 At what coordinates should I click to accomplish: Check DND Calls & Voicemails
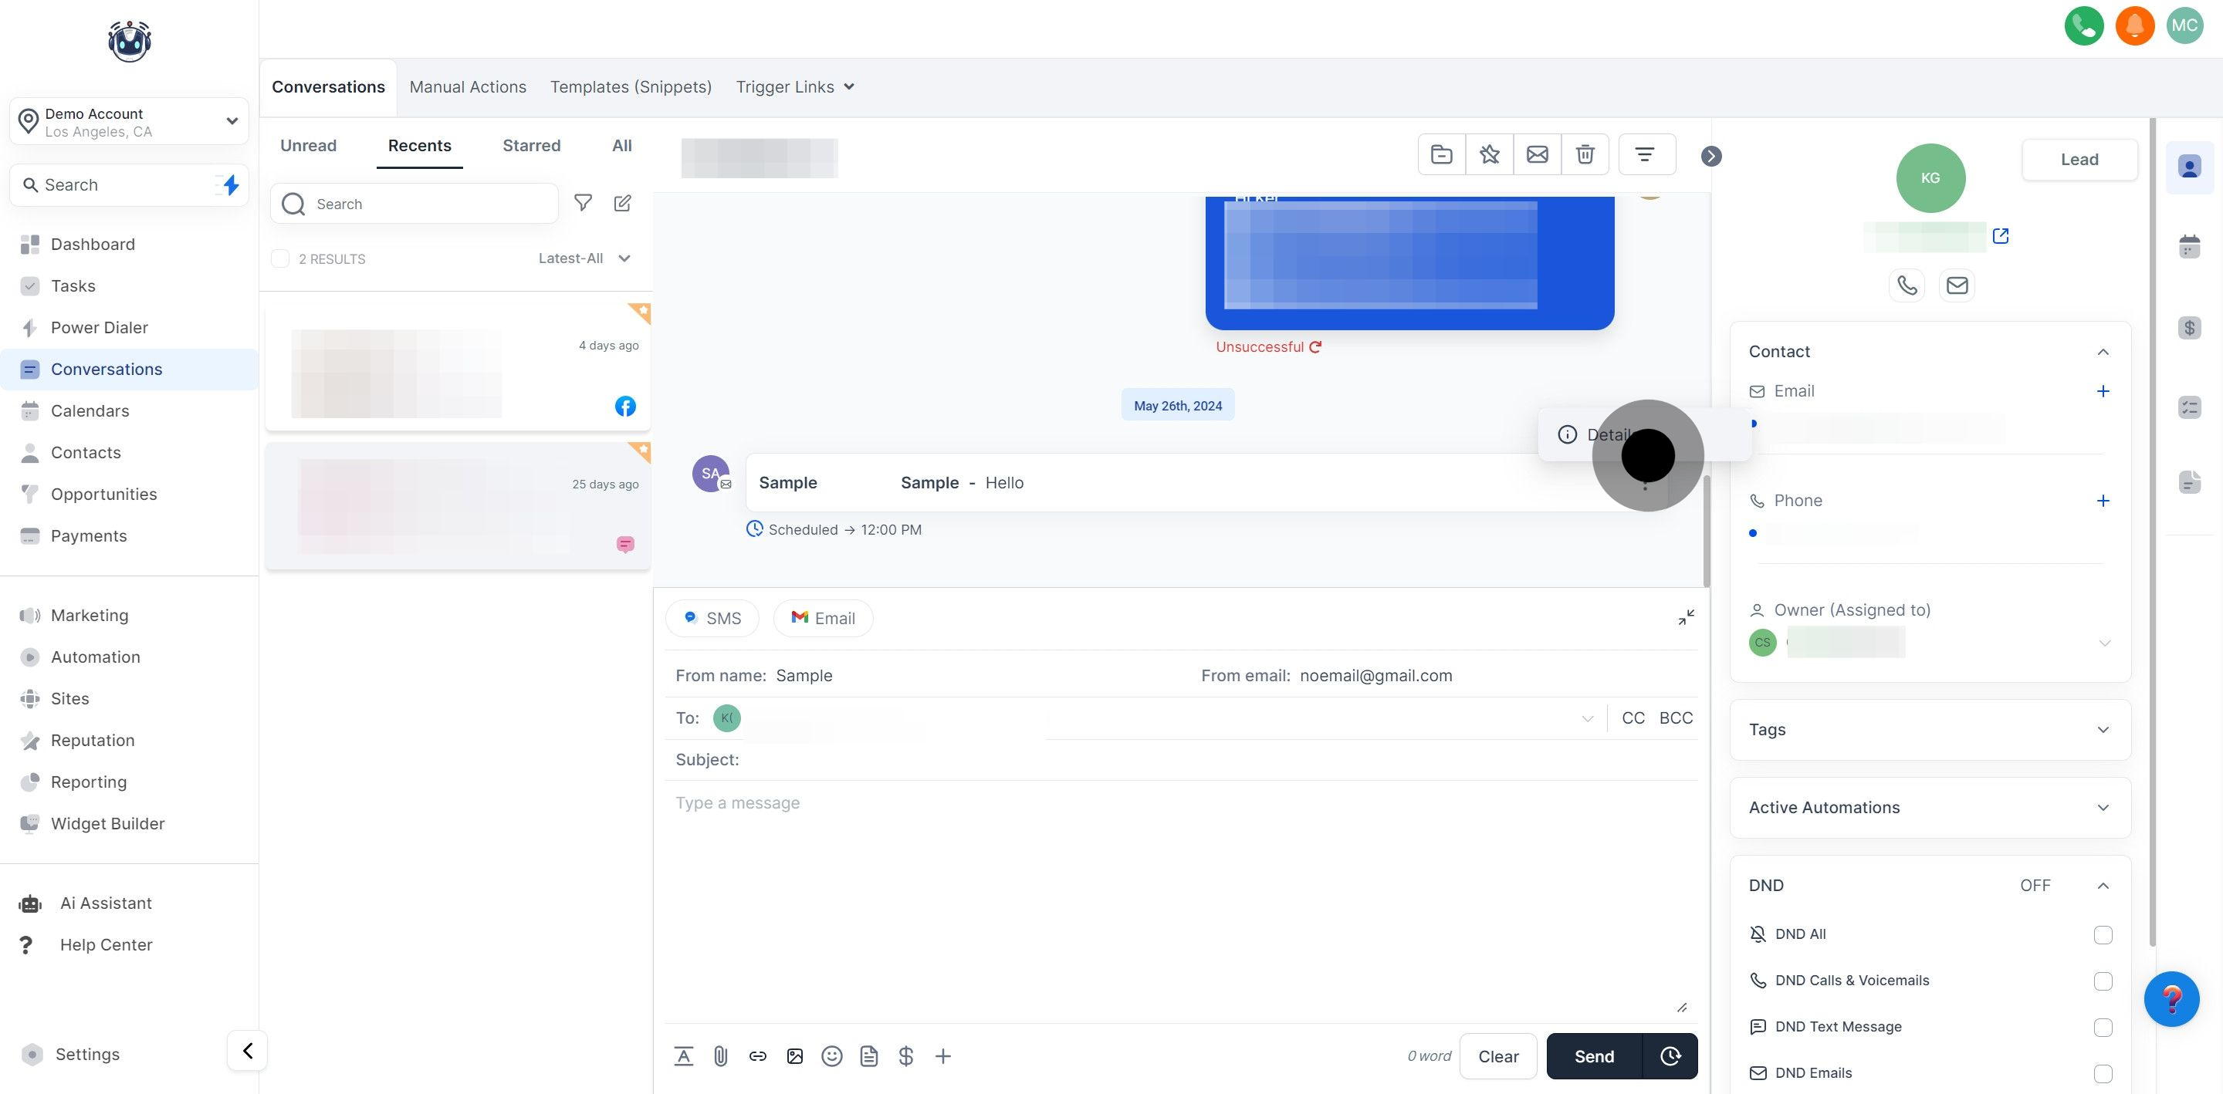pyautogui.click(x=2102, y=981)
